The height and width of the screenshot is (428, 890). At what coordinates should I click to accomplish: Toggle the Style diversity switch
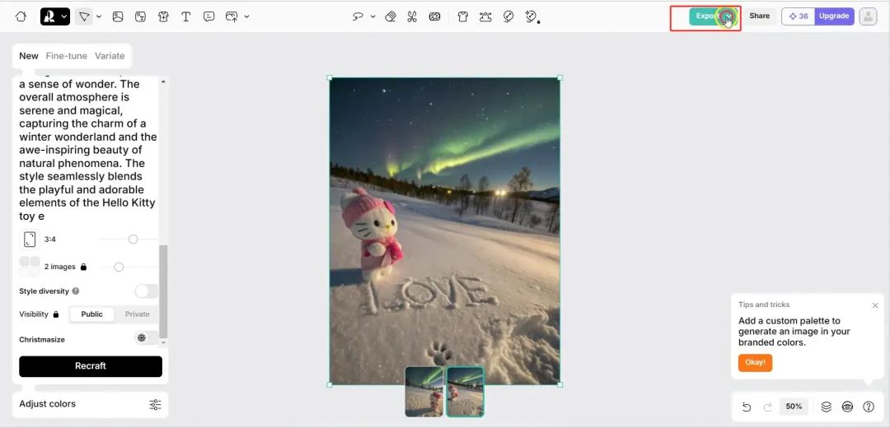point(147,291)
